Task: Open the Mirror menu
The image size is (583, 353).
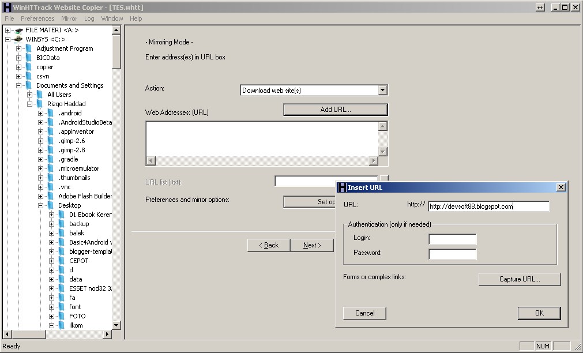Action: point(69,18)
